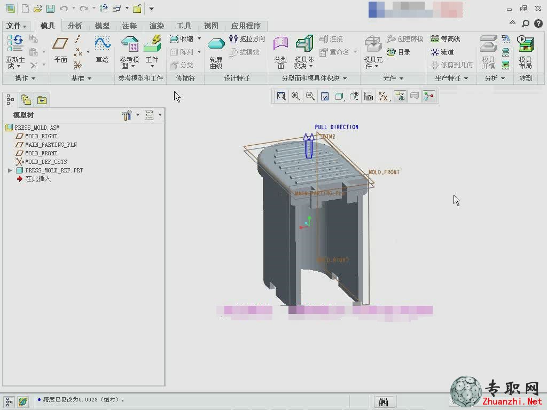Click the Search magnifier in title bar
The height and width of the screenshot is (410, 547).
[x=526, y=23]
